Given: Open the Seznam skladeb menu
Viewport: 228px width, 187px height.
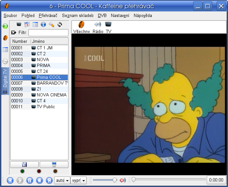Looking at the screenshot, I should 78,15.
